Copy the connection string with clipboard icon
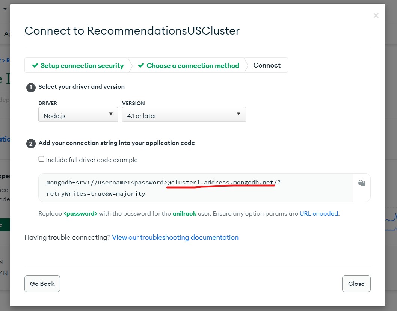Image resolution: width=397 pixels, height=311 pixels. pyautogui.click(x=362, y=183)
